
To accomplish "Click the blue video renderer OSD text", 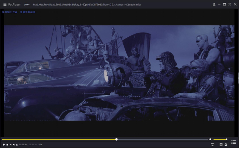I will coord(18,12).
